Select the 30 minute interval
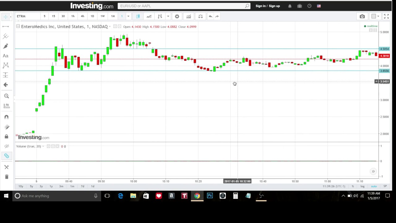396x223 pixels. (x=63, y=16)
